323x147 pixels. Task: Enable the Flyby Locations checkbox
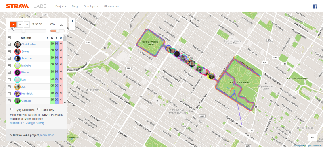[x=12, y=109]
